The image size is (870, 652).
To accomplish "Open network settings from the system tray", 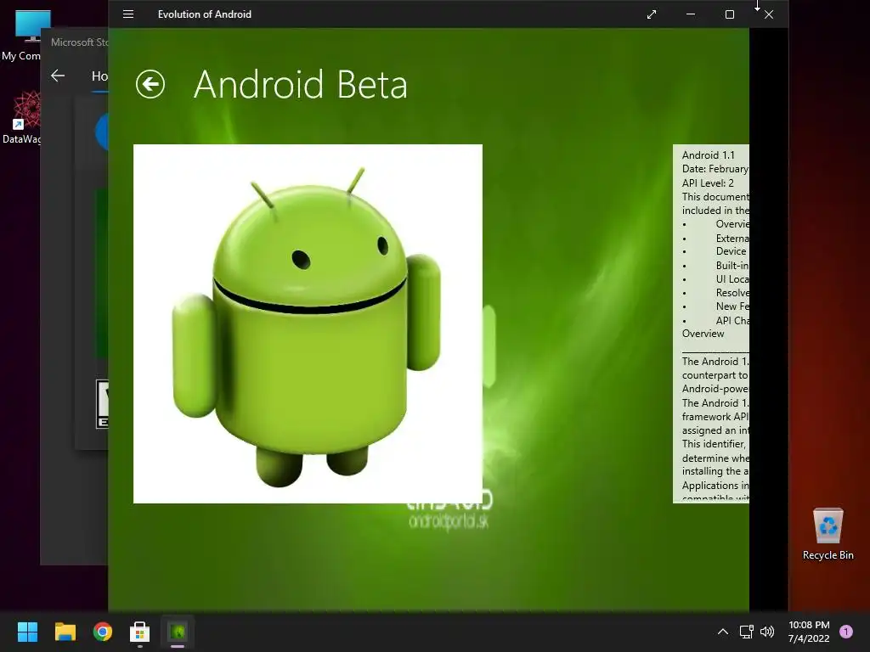I will point(746,632).
